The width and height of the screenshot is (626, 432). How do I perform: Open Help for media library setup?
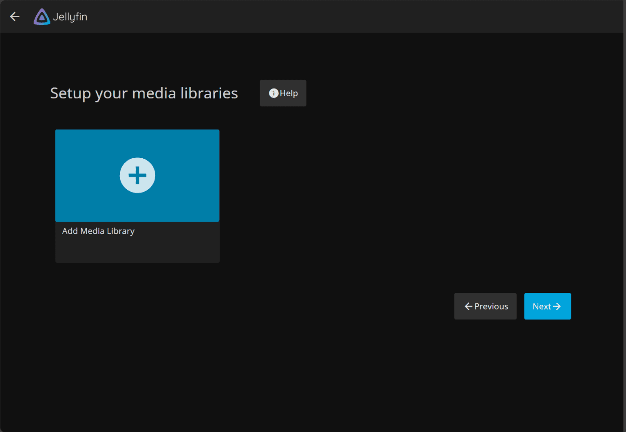(283, 93)
